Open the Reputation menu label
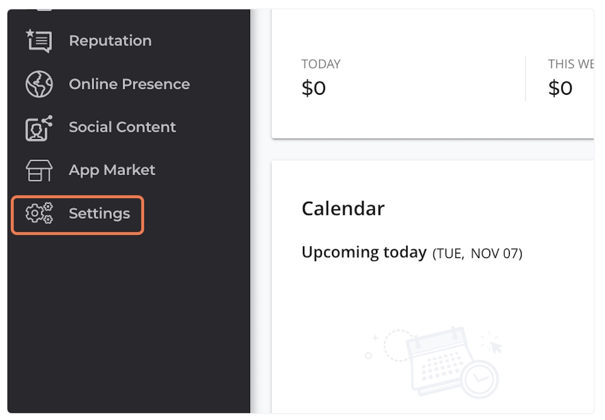 [x=110, y=41]
